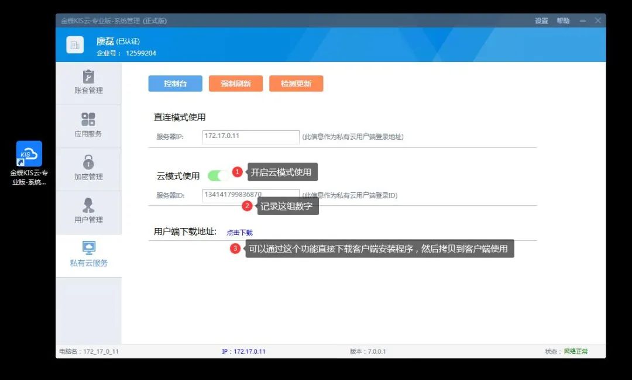Open 设置 in the title bar
The width and height of the screenshot is (632, 380).
click(541, 21)
